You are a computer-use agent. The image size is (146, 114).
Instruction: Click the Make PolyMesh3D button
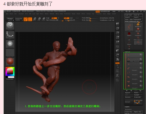(136, 19)
